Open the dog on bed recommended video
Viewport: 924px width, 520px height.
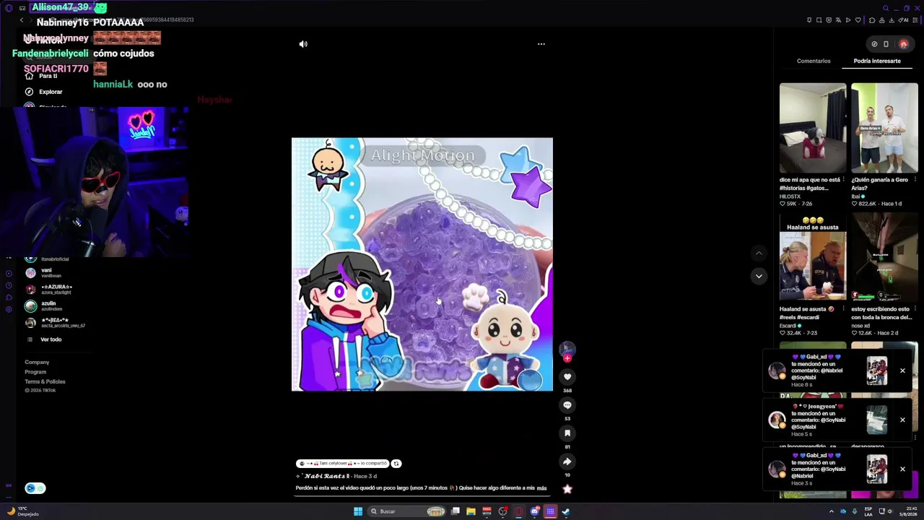tap(813, 128)
